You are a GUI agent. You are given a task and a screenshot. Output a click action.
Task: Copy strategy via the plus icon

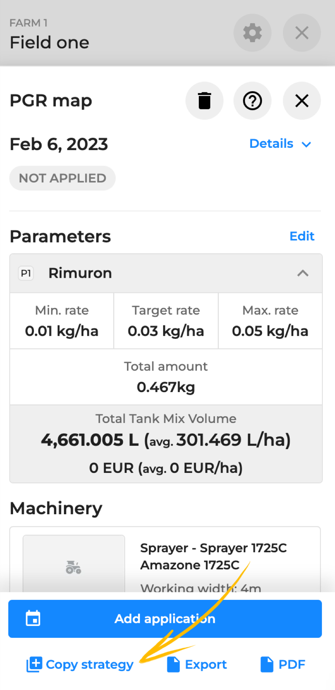(34, 664)
